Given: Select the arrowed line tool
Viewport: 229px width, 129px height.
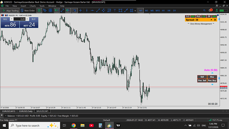Looking at the screenshot, I should [126, 10].
